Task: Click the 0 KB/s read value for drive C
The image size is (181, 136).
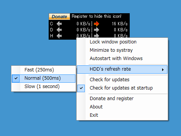Action: [x=83, y=24]
